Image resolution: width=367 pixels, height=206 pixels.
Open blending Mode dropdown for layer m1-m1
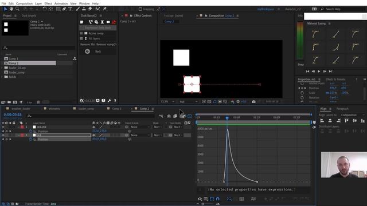tap(158, 127)
